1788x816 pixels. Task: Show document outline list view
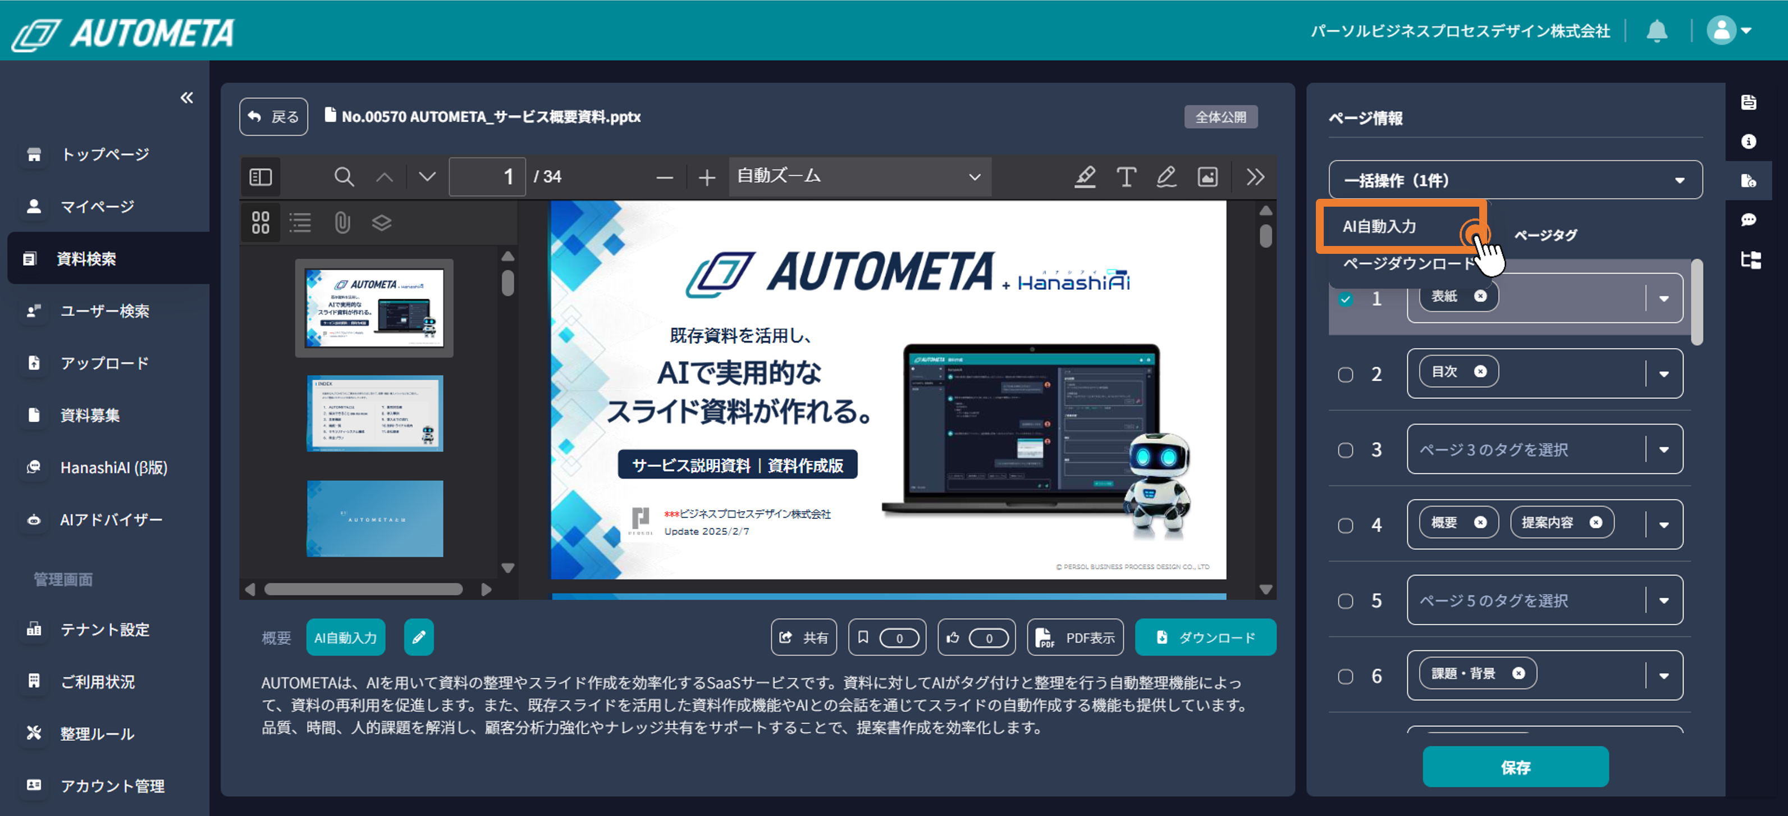(x=300, y=222)
